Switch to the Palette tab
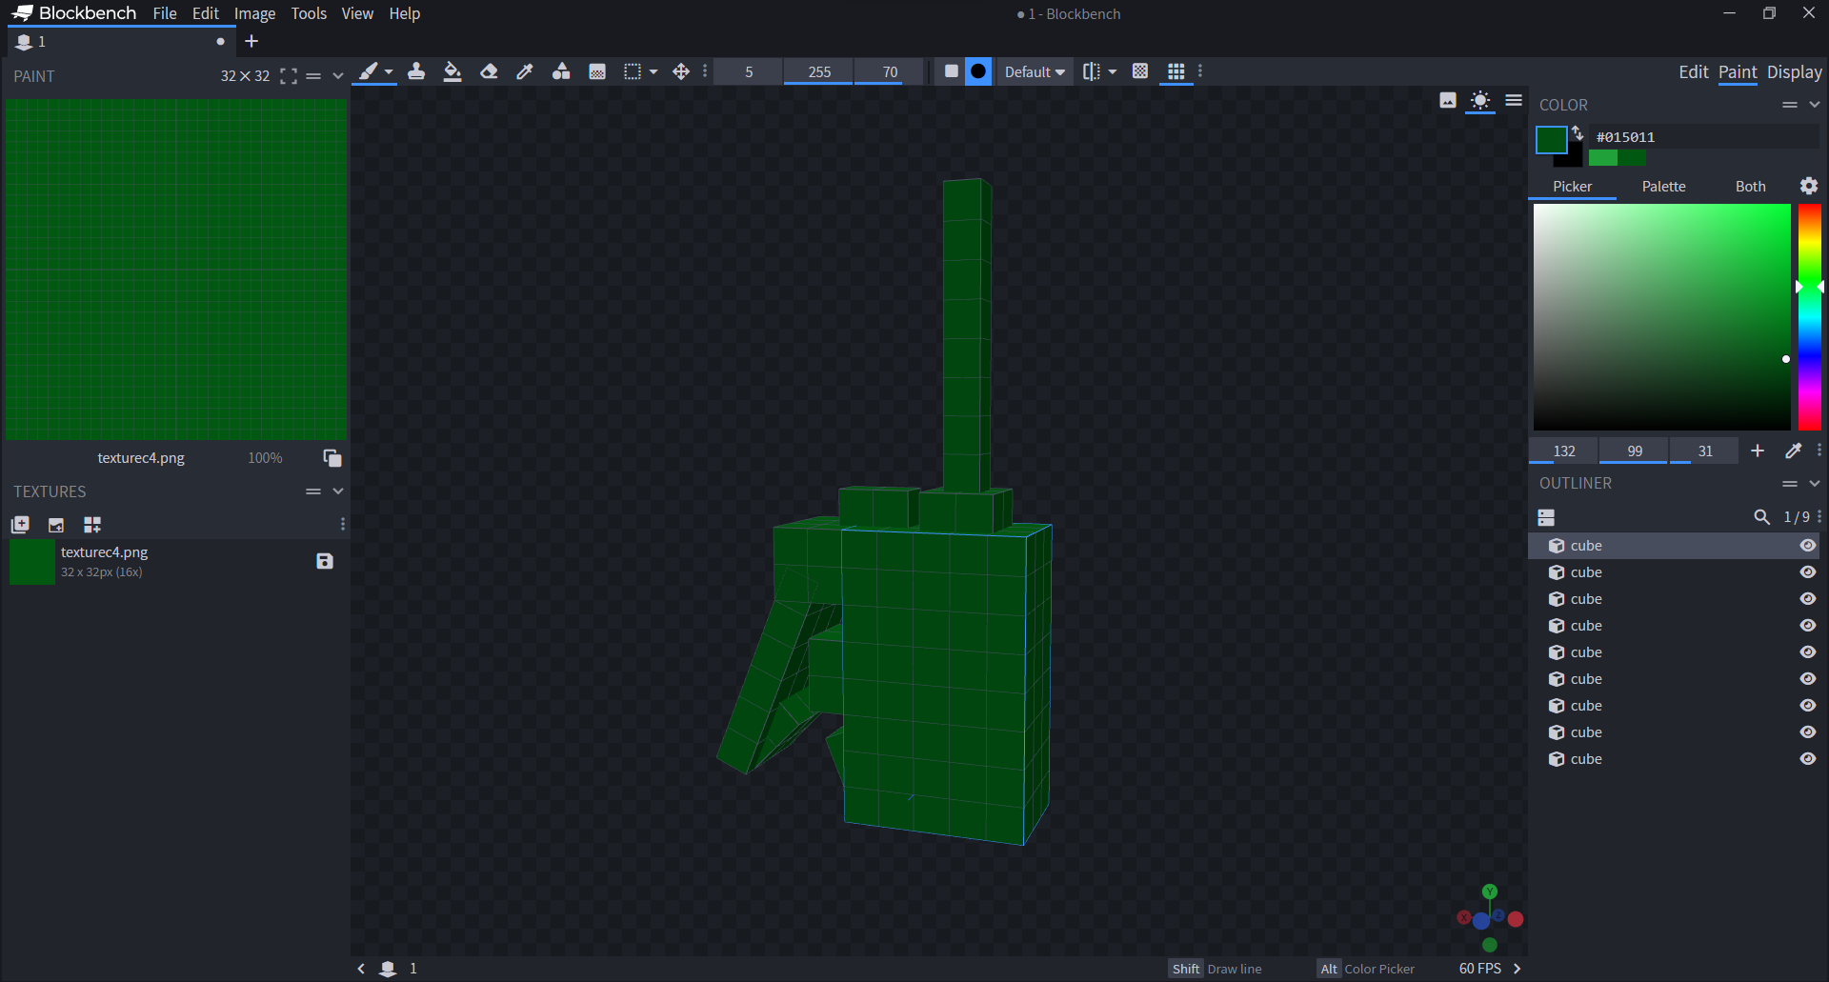The width and height of the screenshot is (1829, 982). click(1663, 187)
